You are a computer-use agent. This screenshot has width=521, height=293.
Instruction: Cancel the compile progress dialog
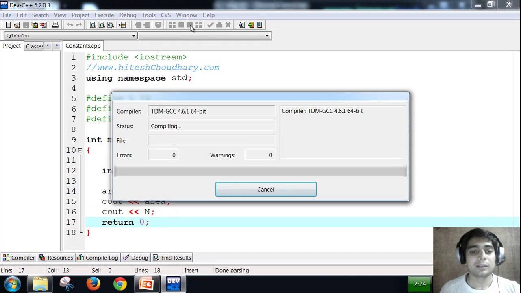(x=266, y=189)
